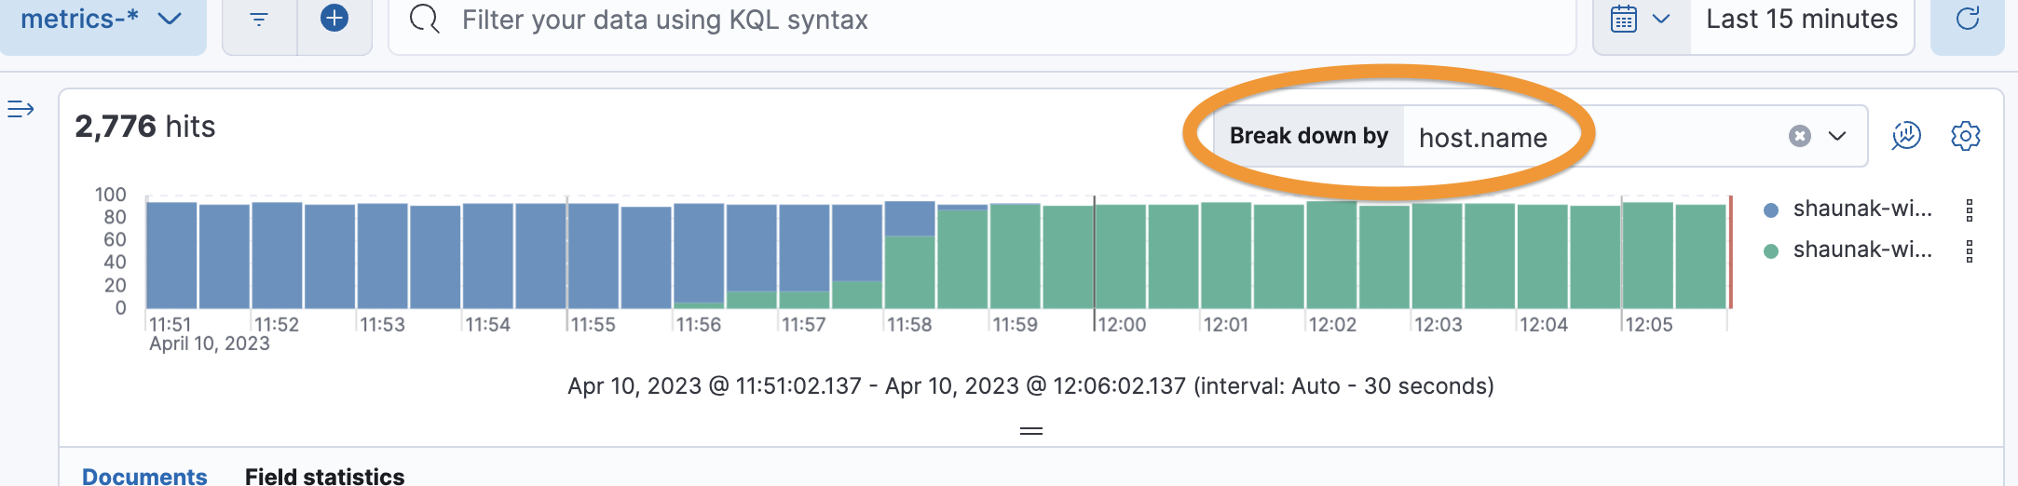Open legend actions menu for first host

click(1970, 210)
